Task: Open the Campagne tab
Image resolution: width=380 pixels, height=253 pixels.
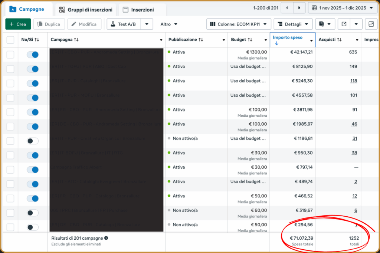Action: pos(27,9)
